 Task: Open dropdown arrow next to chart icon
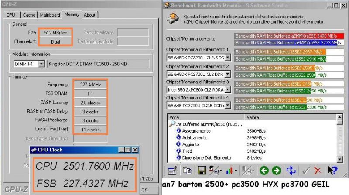pyautogui.click(x=236, y=171)
